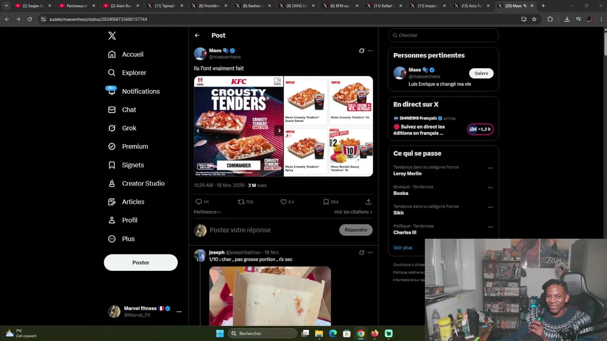Click the post date 18 févr. 2026
The height and width of the screenshot is (341, 607).
230,186
